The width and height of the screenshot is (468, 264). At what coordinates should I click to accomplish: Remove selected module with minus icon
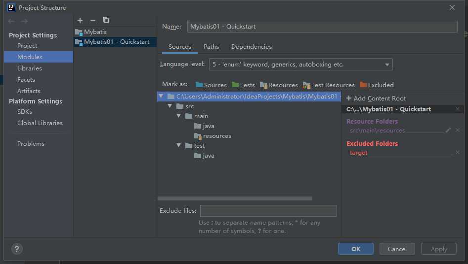[93, 20]
